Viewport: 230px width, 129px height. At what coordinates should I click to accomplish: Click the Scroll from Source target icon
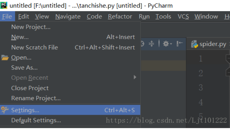coord(142,44)
